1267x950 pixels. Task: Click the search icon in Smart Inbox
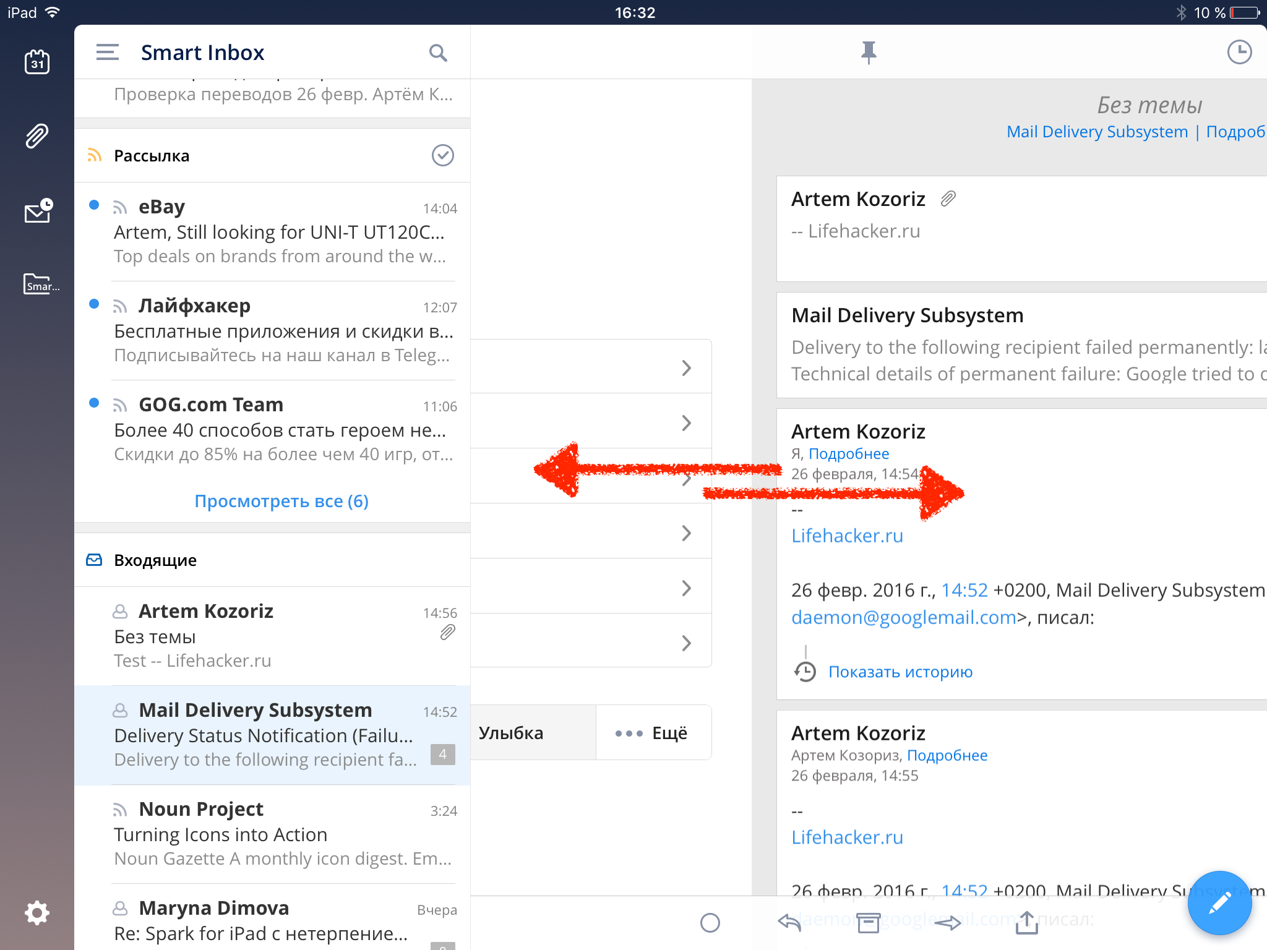(437, 52)
